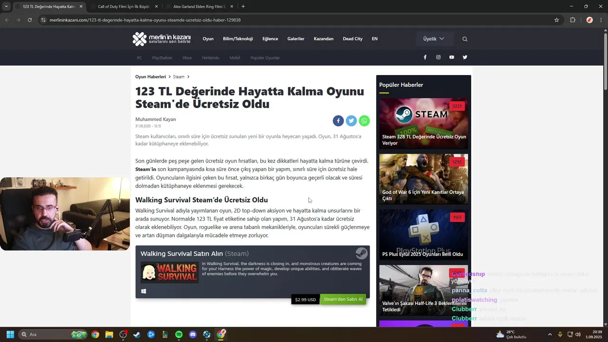Reload the page with the refresh button
Viewport: 608px width, 342px height.
pyautogui.click(x=29, y=20)
